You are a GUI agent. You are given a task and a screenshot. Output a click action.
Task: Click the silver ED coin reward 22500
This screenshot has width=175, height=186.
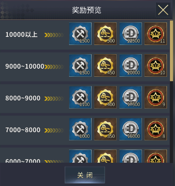click(x=131, y=34)
